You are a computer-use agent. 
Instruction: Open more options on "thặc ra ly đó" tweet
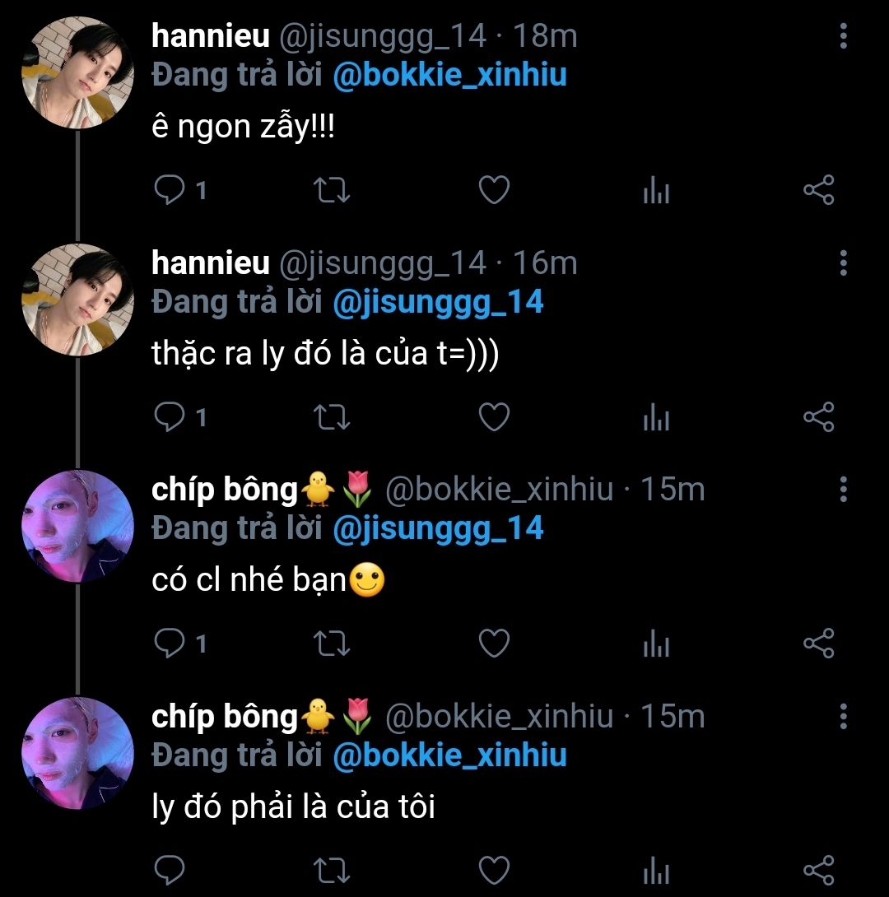pos(843,263)
